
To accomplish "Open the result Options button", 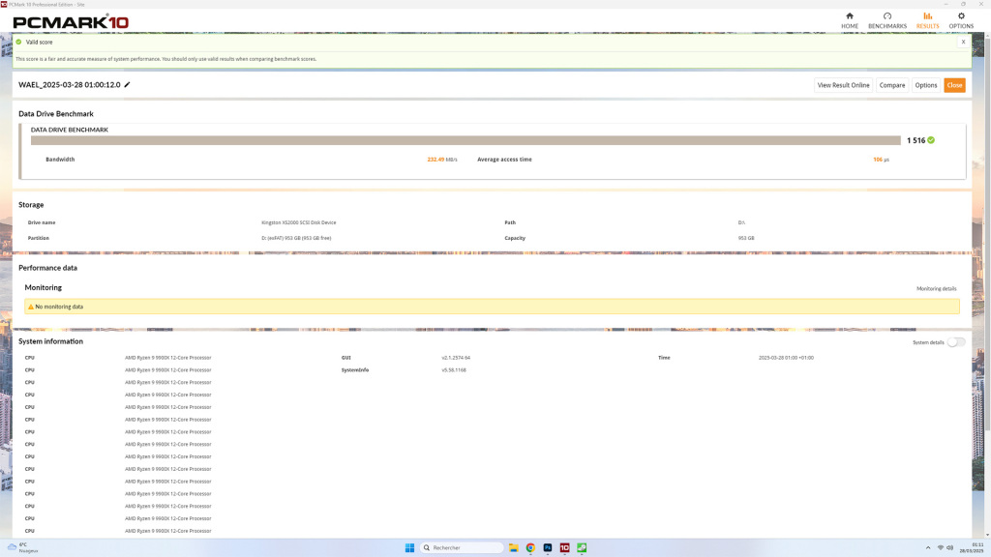I will pos(926,85).
